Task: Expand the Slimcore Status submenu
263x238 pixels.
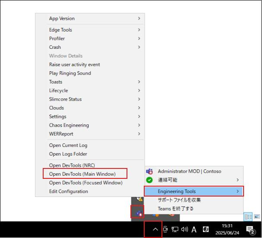Action: (90, 99)
